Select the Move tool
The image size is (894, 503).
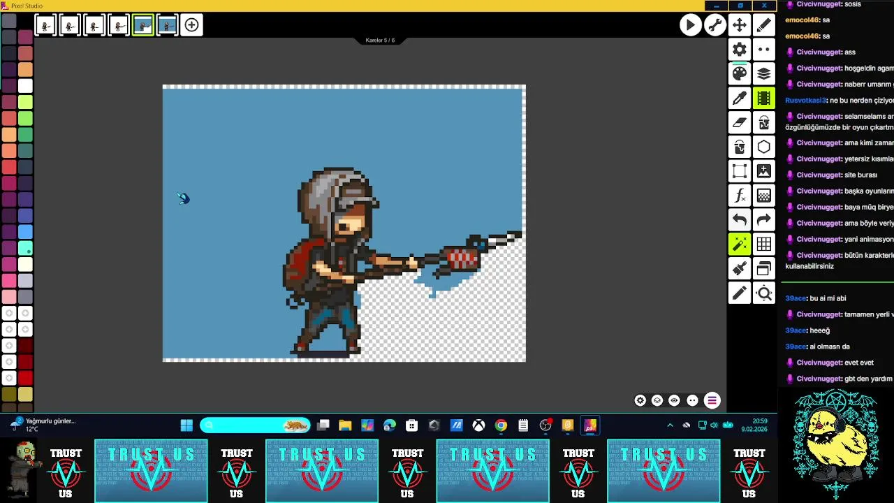click(739, 25)
